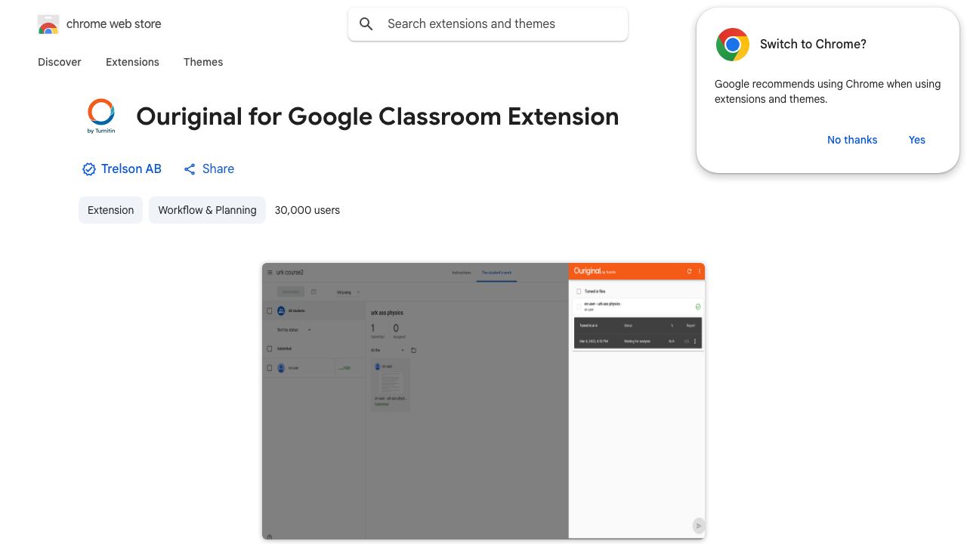The width and height of the screenshot is (967, 544).
Task: Click the verified badge next to Trelson AB
Action: (x=89, y=169)
